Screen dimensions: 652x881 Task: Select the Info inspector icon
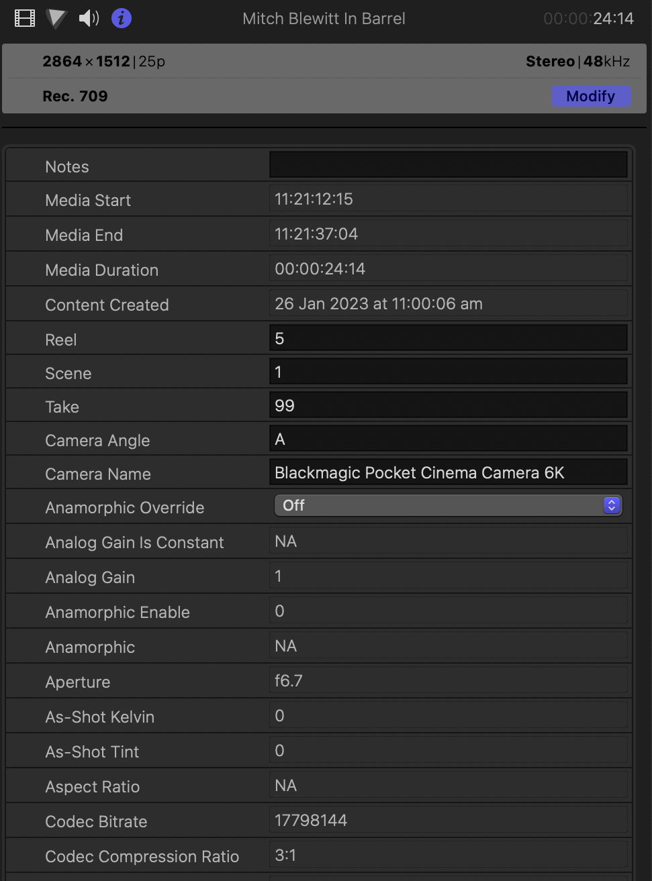coord(121,18)
